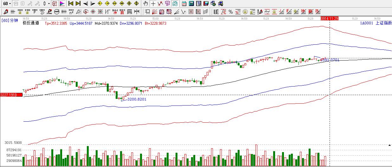Open the calendar icon showing 21
392x167 pixels.
(184, 3)
